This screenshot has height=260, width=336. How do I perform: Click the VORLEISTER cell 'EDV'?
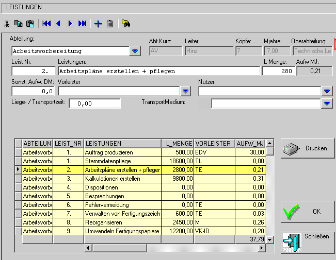pos(215,152)
